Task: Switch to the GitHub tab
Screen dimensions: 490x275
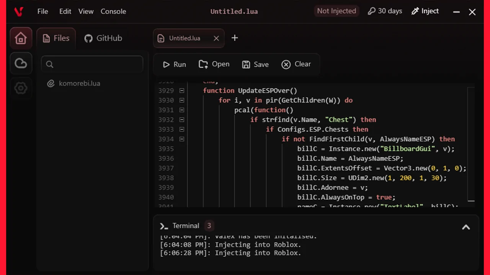Action: pos(103,38)
